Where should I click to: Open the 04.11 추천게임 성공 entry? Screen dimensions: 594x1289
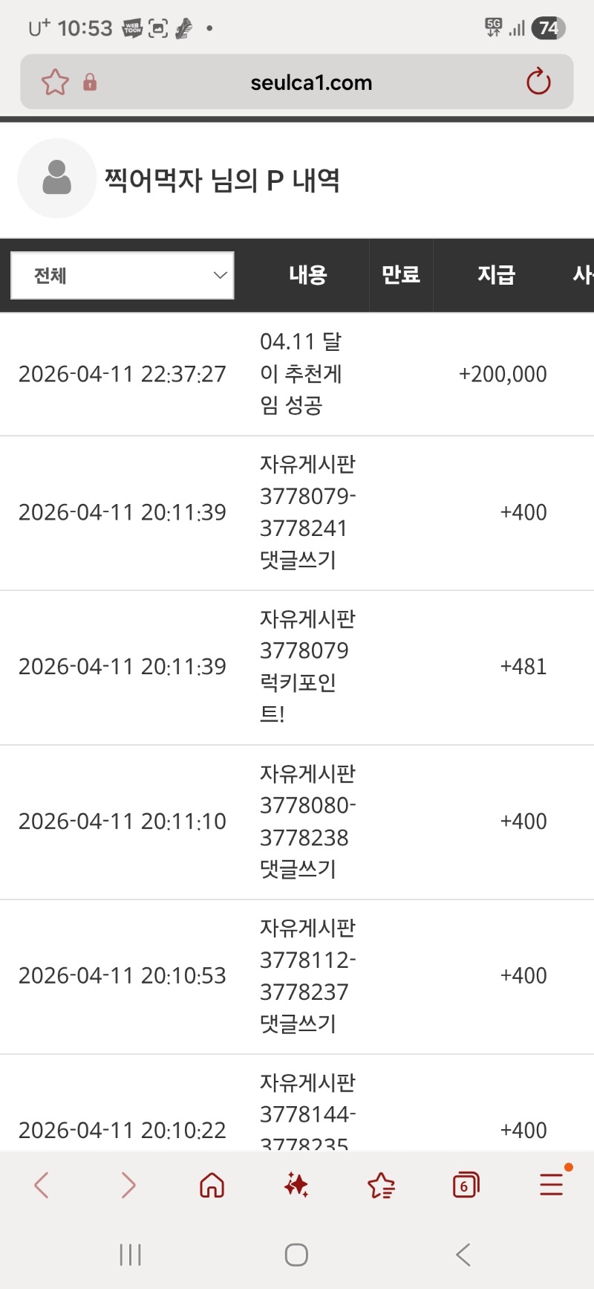[x=301, y=373]
